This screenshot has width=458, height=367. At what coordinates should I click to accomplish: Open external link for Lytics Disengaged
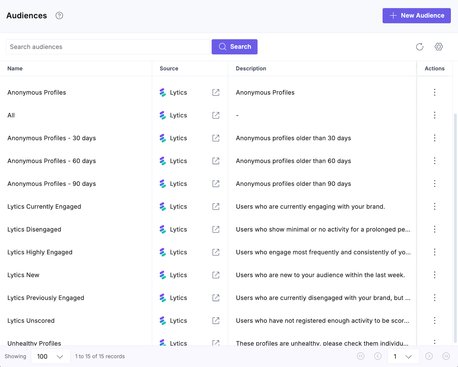click(216, 229)
